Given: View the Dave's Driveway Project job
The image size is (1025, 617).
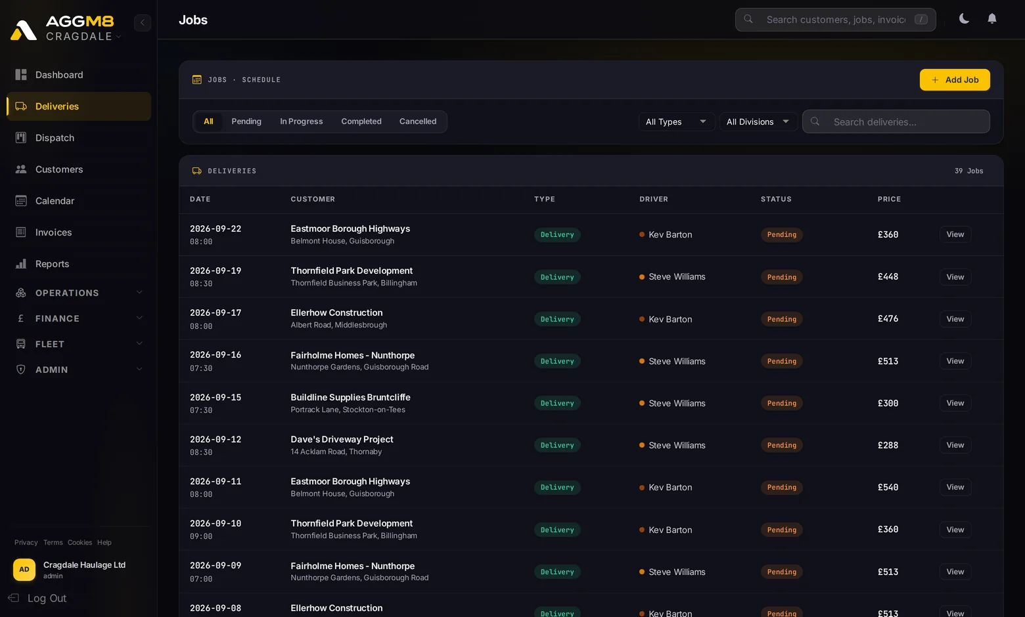Looking at the screenshot, I should (x=955, y=445).
